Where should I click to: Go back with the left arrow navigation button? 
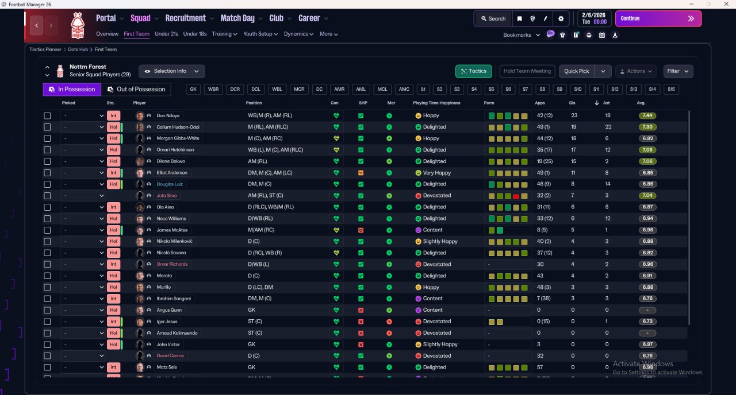coord(37,25)
